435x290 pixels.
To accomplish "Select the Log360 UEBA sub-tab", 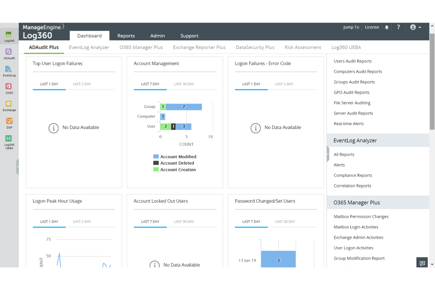I will (346, 47).
